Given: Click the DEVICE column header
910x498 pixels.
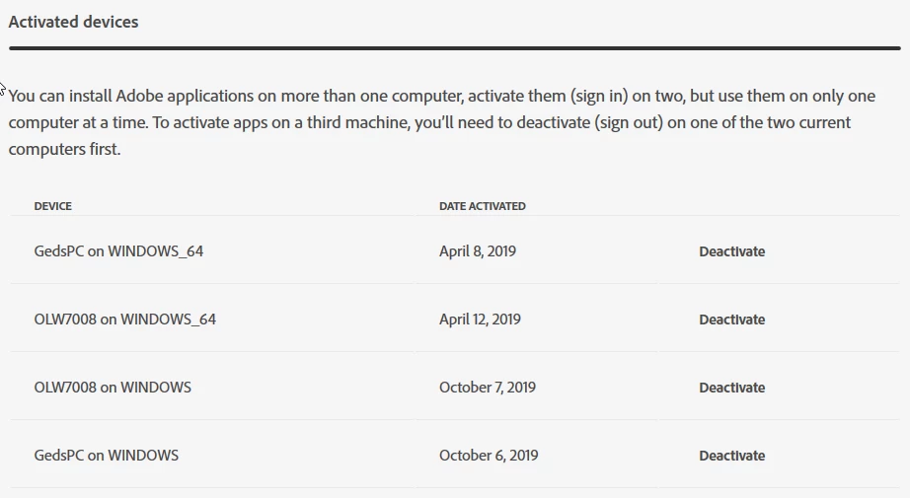Looking at the screenshot, I should [53, 206].
